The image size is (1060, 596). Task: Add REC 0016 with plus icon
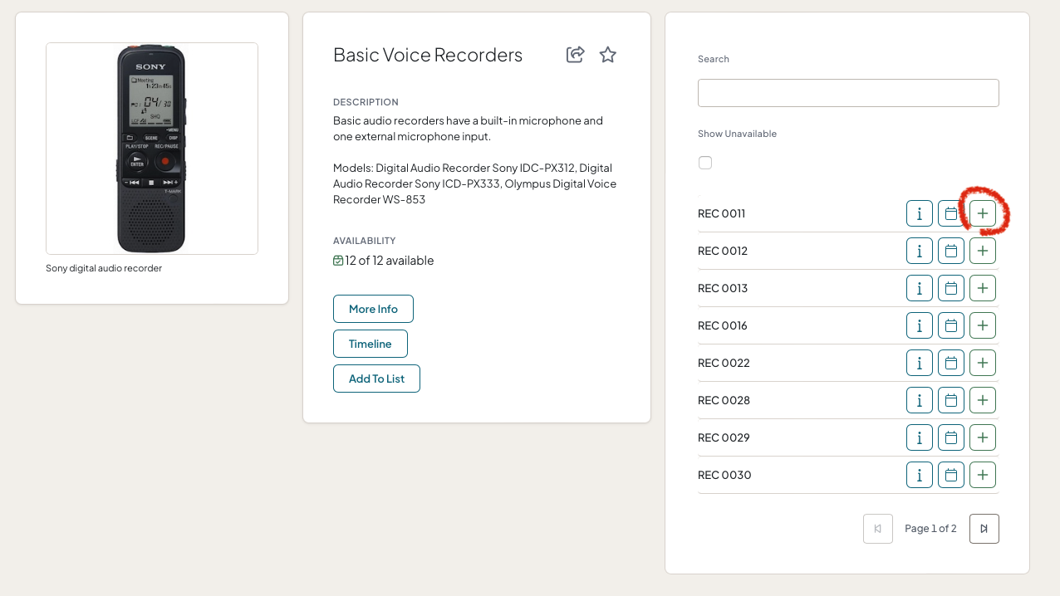pyautogui.click(x=983, y=325)
